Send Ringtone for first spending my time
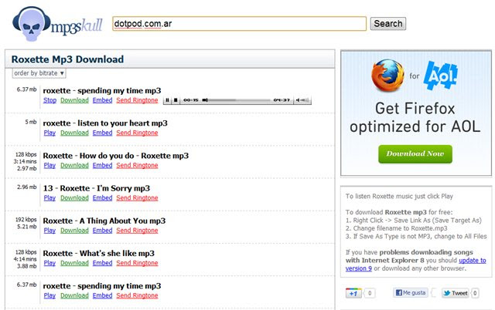The image size is (495, 310). [x=137, y=100]
